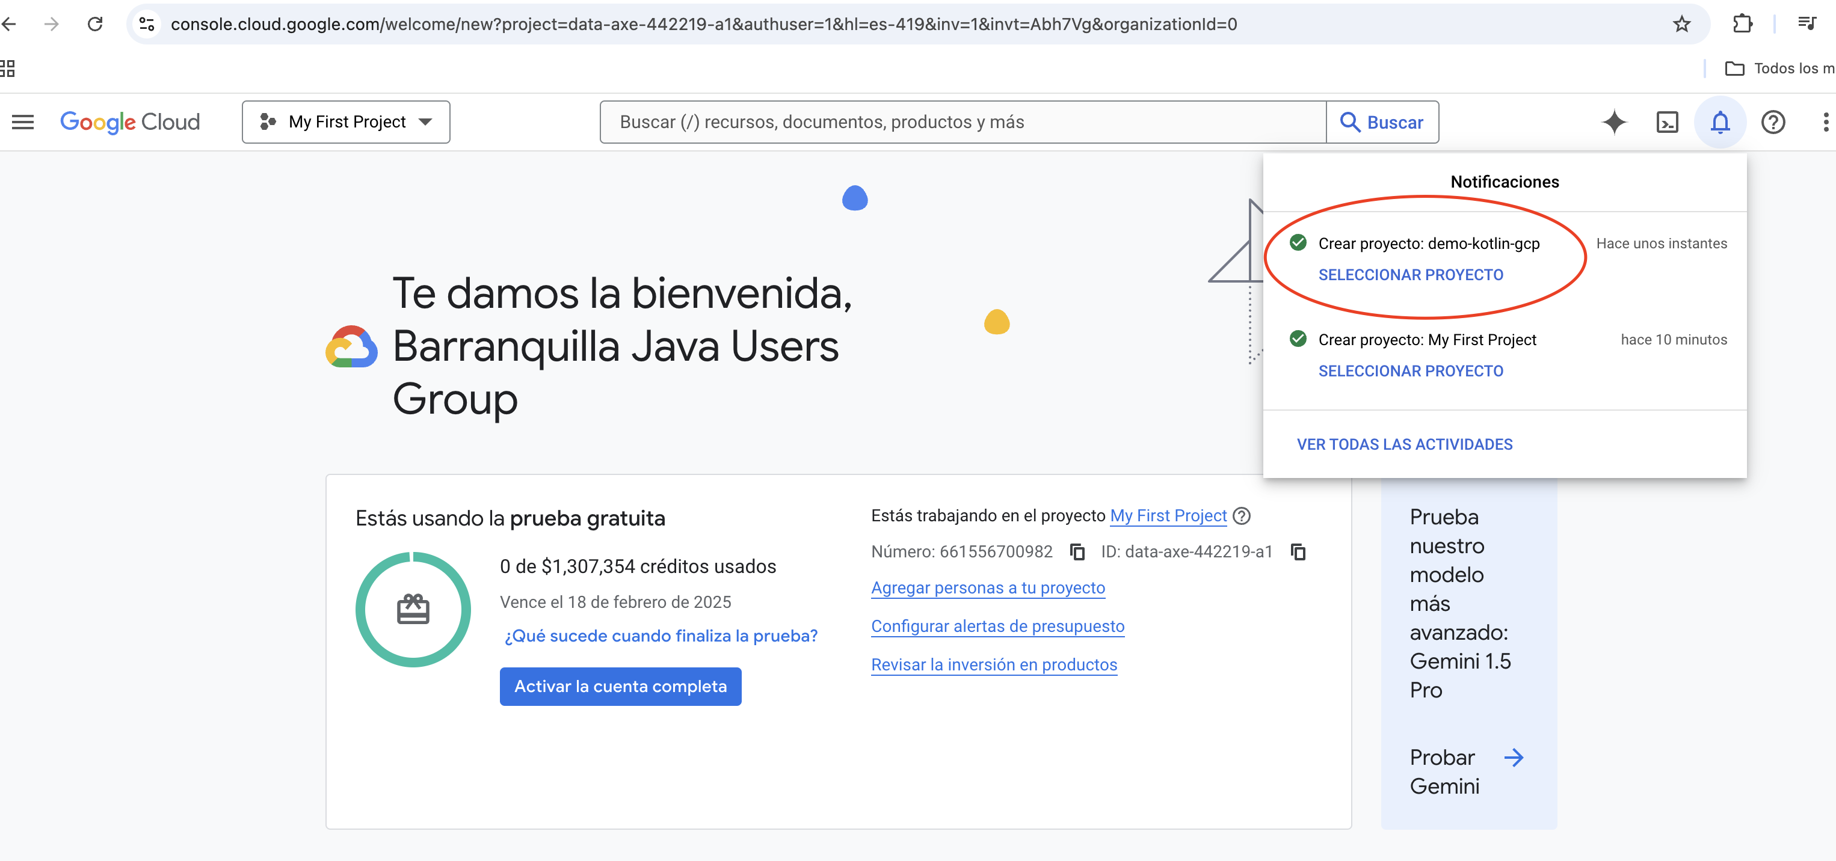Open the notifications bell icon

(x=1720, y=122)
